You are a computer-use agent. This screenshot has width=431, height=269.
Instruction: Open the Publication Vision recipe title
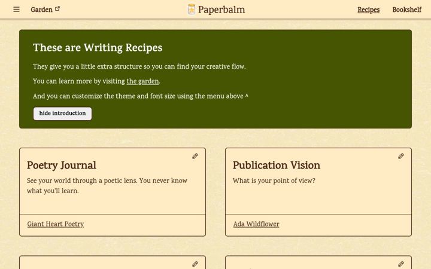click(x=277, y=165)
